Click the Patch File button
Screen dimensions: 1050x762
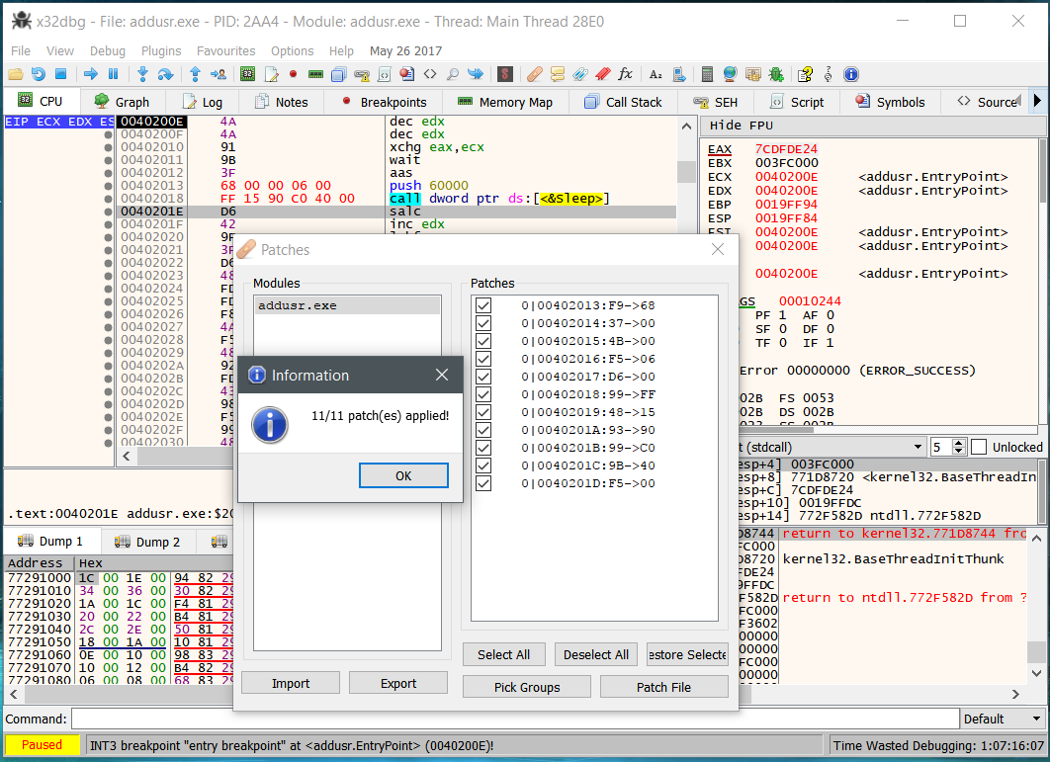point(663,687)
